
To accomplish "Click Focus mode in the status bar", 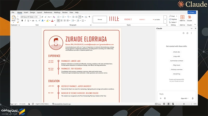I will pyautogui.click(x=158, y=104).
